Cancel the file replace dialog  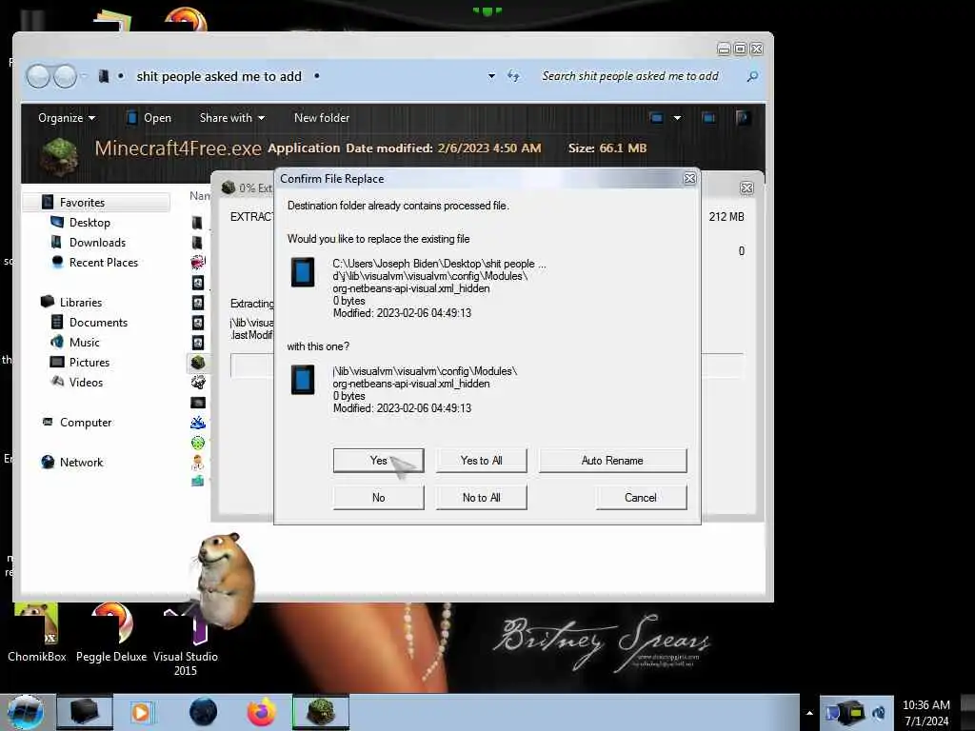pos(641,497)
